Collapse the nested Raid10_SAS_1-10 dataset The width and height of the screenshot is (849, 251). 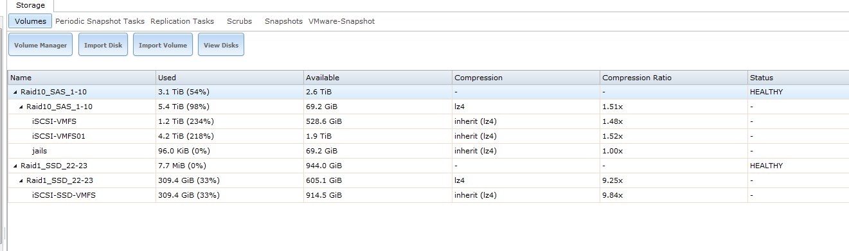21,107
